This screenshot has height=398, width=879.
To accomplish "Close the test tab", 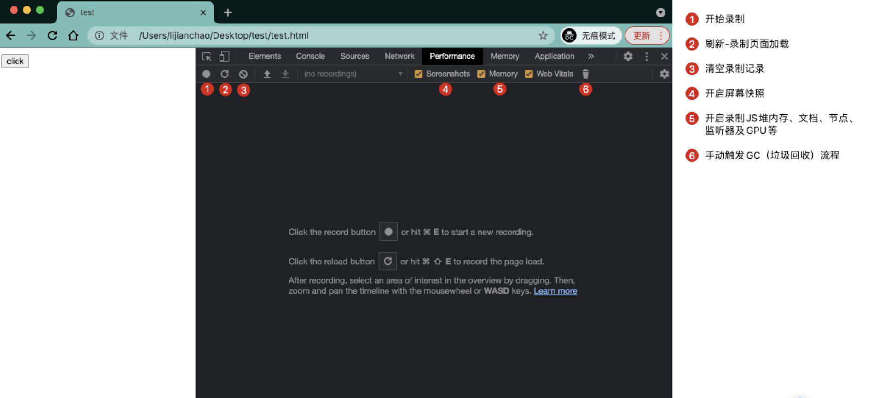I will (x=203, y=12).
